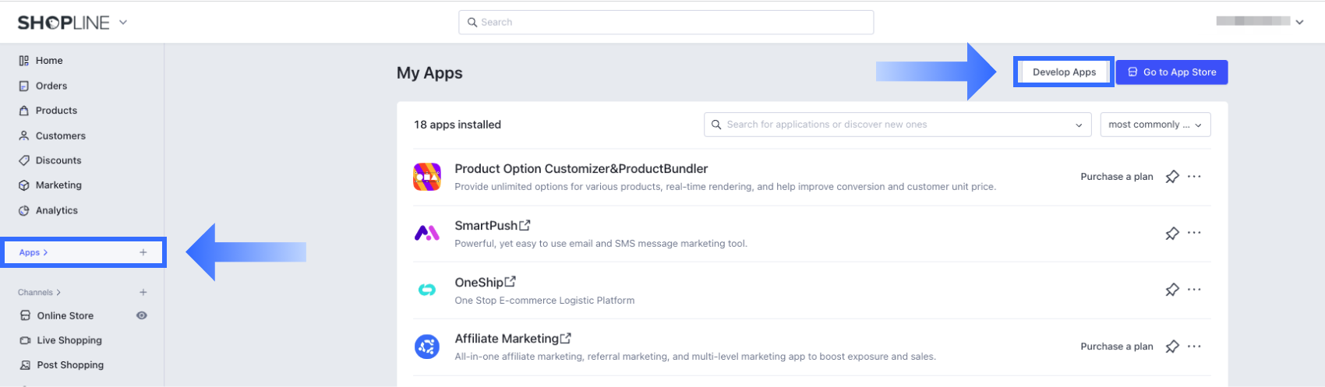This screenshot has width=1325, height=387.
Task: Click Product Option Customizer app icon
Action: tap(427, 177)
